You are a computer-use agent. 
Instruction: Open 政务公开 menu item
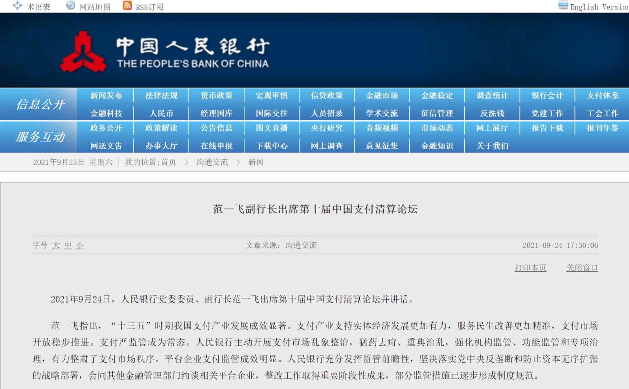point(106,128)
